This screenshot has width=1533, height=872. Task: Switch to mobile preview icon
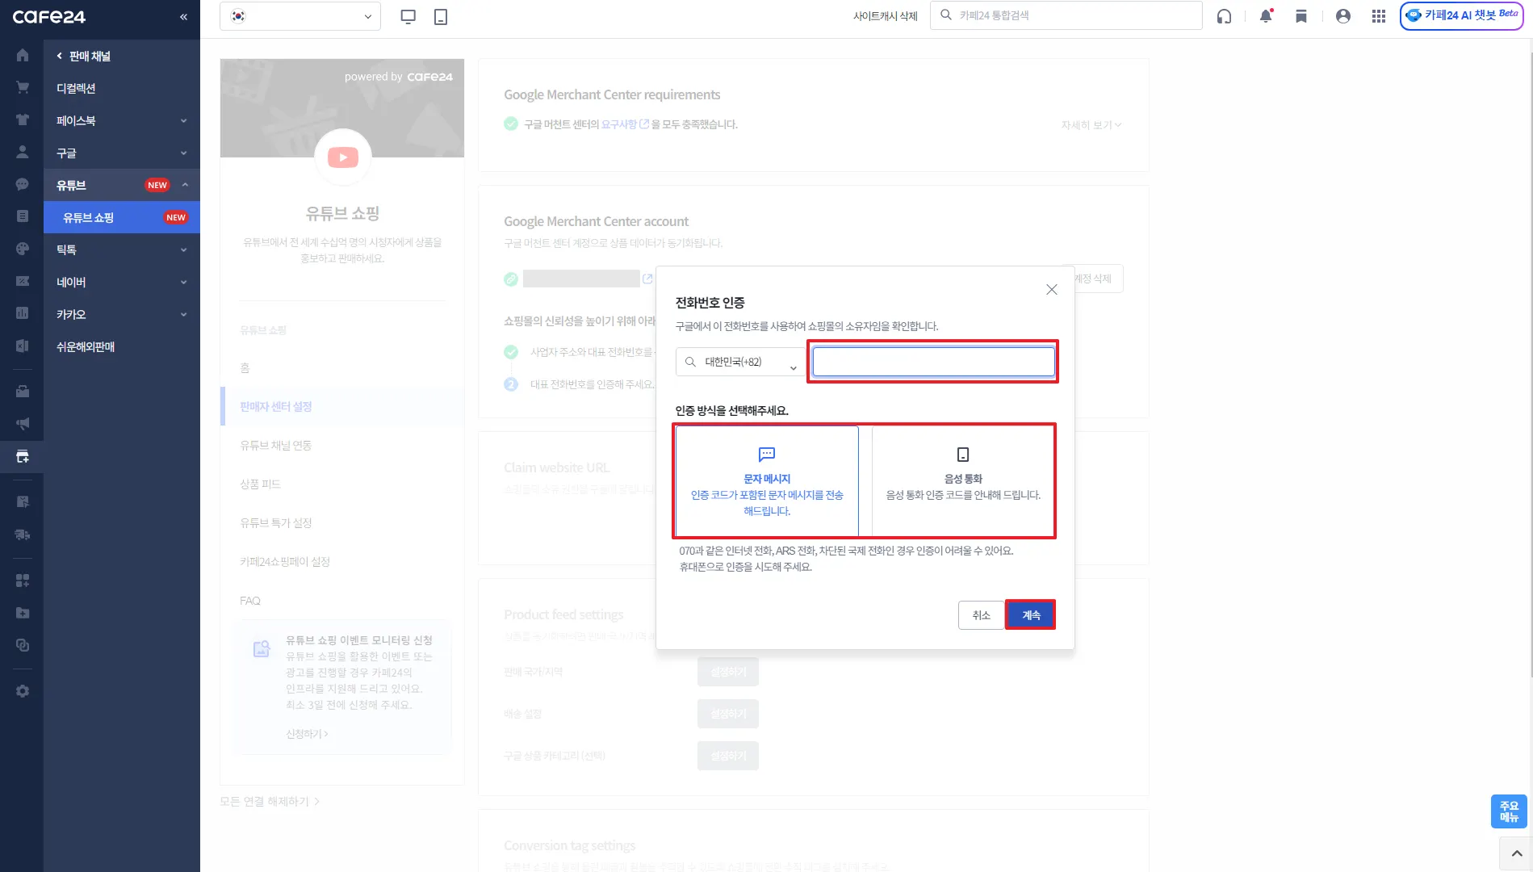[441, 16]
